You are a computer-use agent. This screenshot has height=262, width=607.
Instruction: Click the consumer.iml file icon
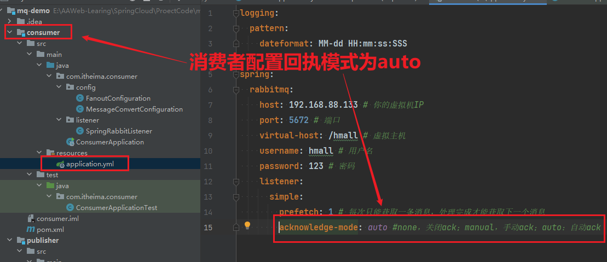point(31,219)
